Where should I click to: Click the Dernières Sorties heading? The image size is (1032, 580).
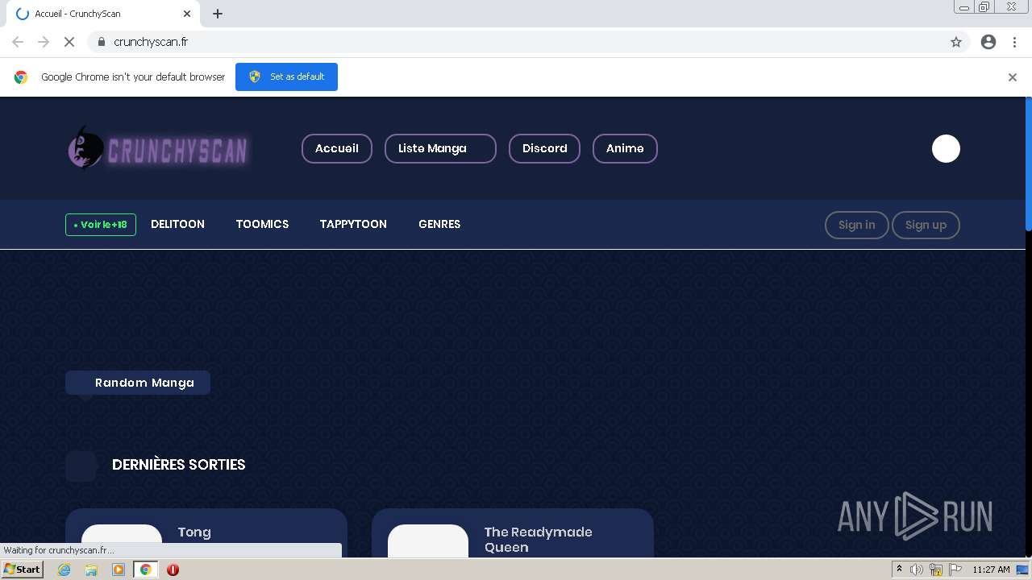point(179,465)
